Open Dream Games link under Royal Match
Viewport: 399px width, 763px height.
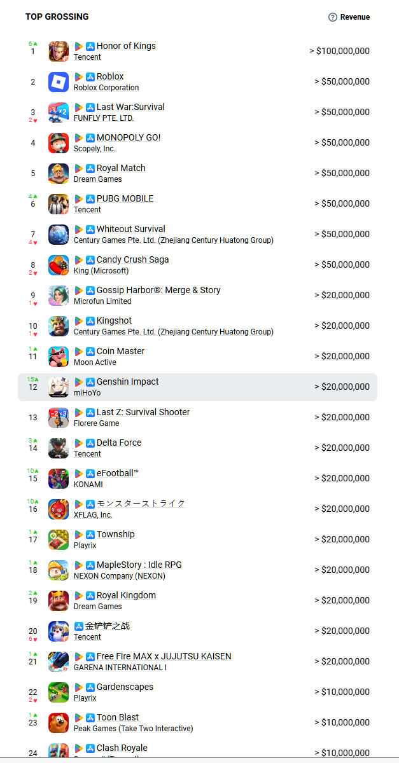(98, 179)
